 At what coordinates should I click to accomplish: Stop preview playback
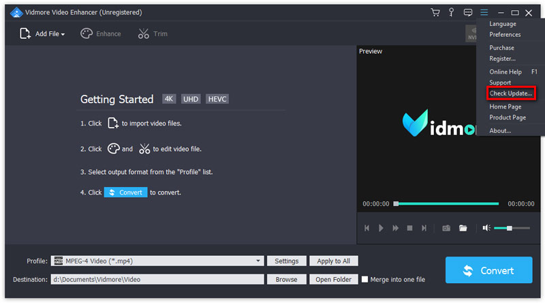[x=409, y=228]
